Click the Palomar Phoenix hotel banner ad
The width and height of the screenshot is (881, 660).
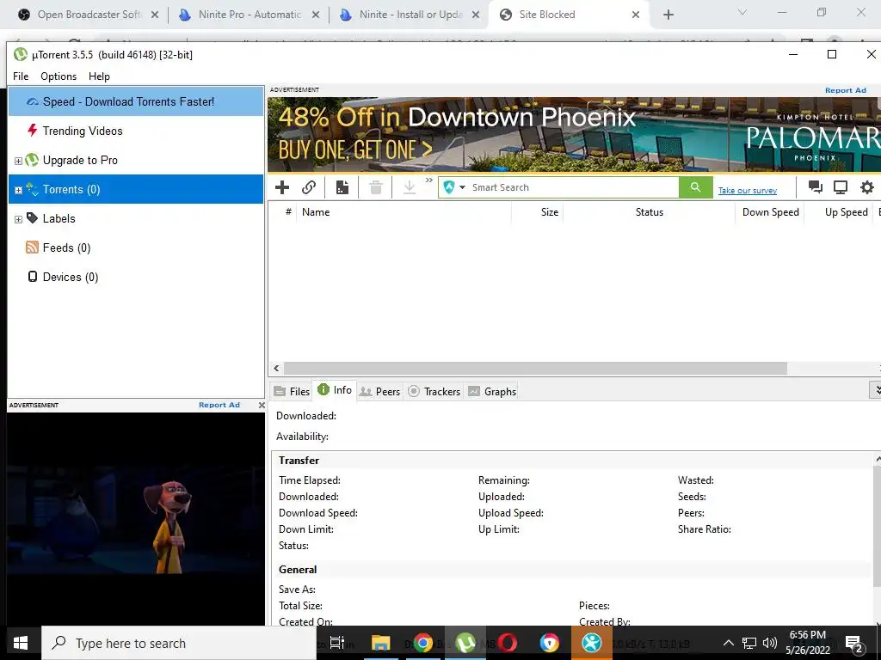tap(574, 134)
